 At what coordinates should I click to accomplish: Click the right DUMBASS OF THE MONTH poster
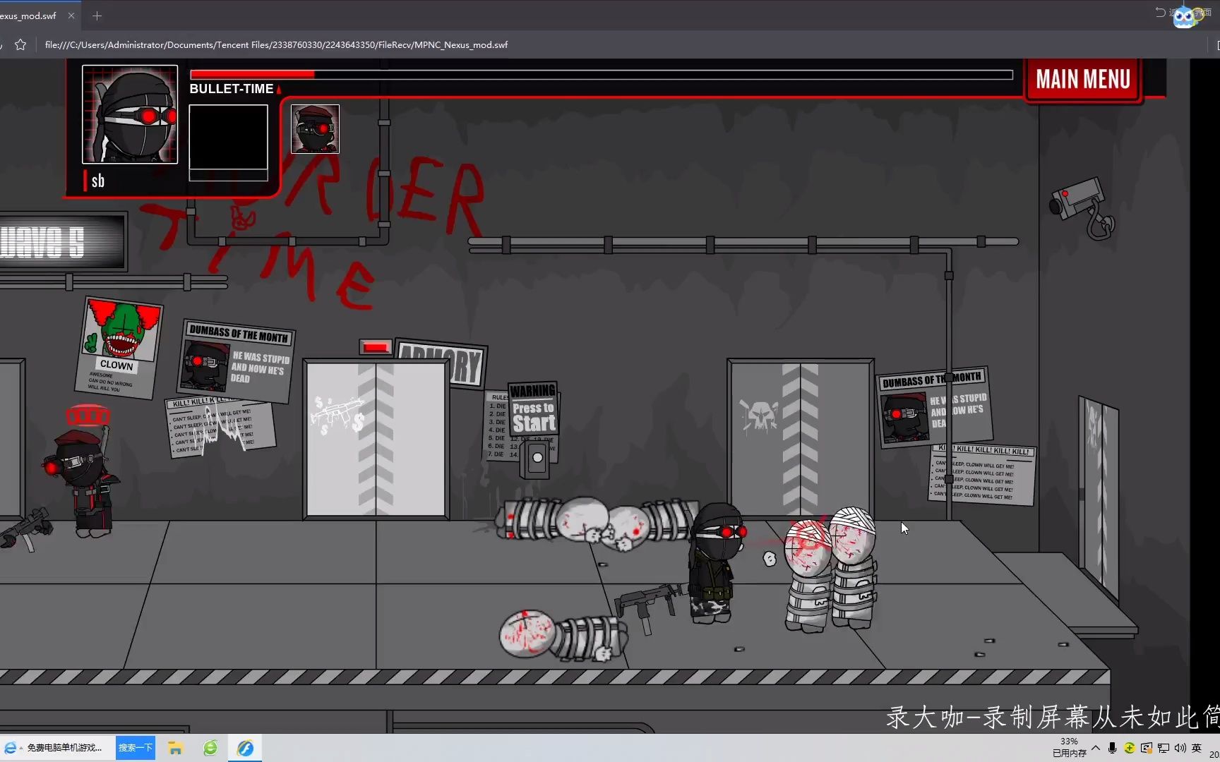pyautogui.click(x=933, y=407)
